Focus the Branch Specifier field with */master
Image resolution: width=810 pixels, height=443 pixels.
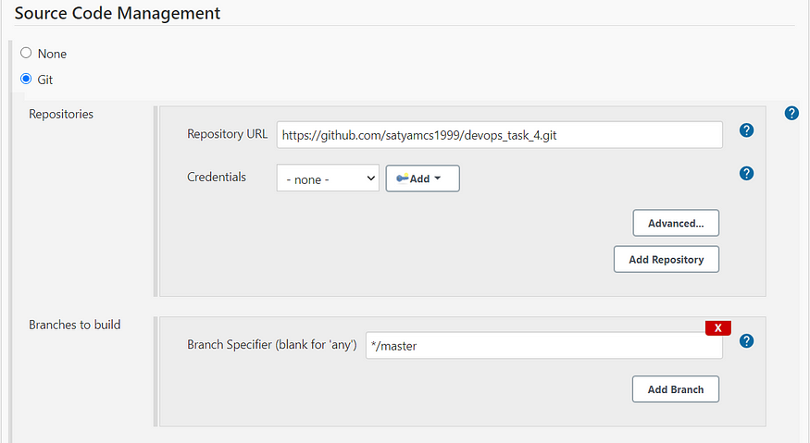[x=544, y=345]
